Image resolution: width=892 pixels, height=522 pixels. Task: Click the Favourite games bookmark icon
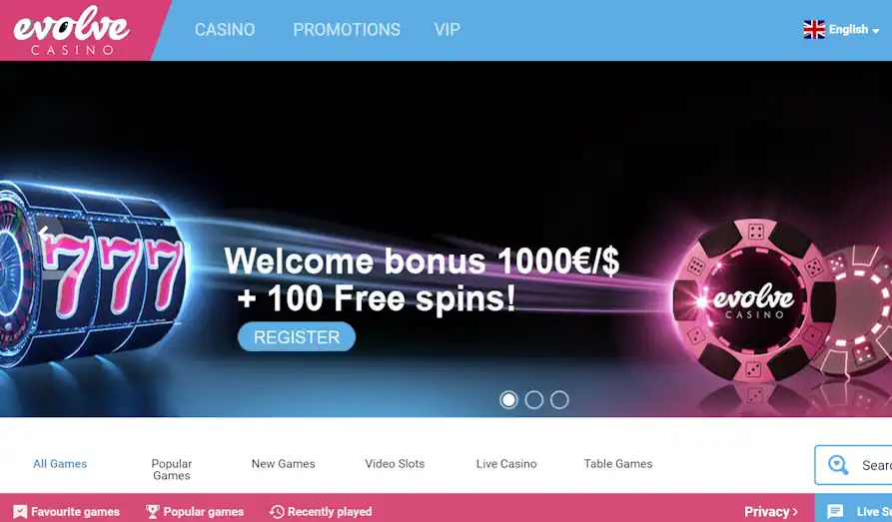point(20,512)
